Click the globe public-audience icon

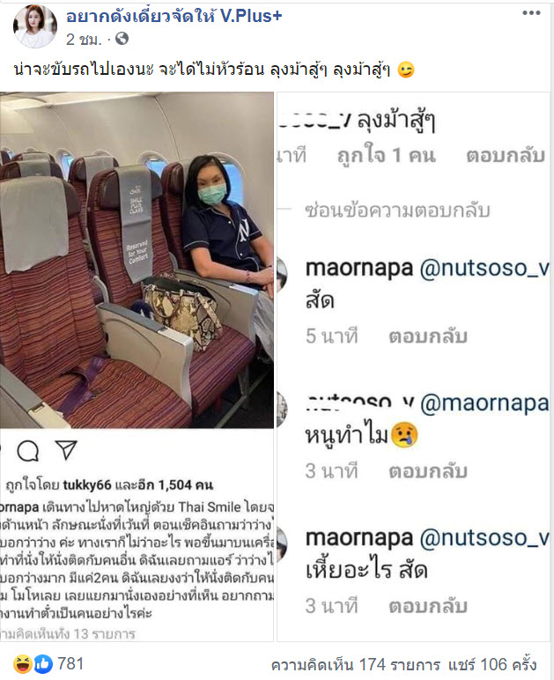coord(122,39)
